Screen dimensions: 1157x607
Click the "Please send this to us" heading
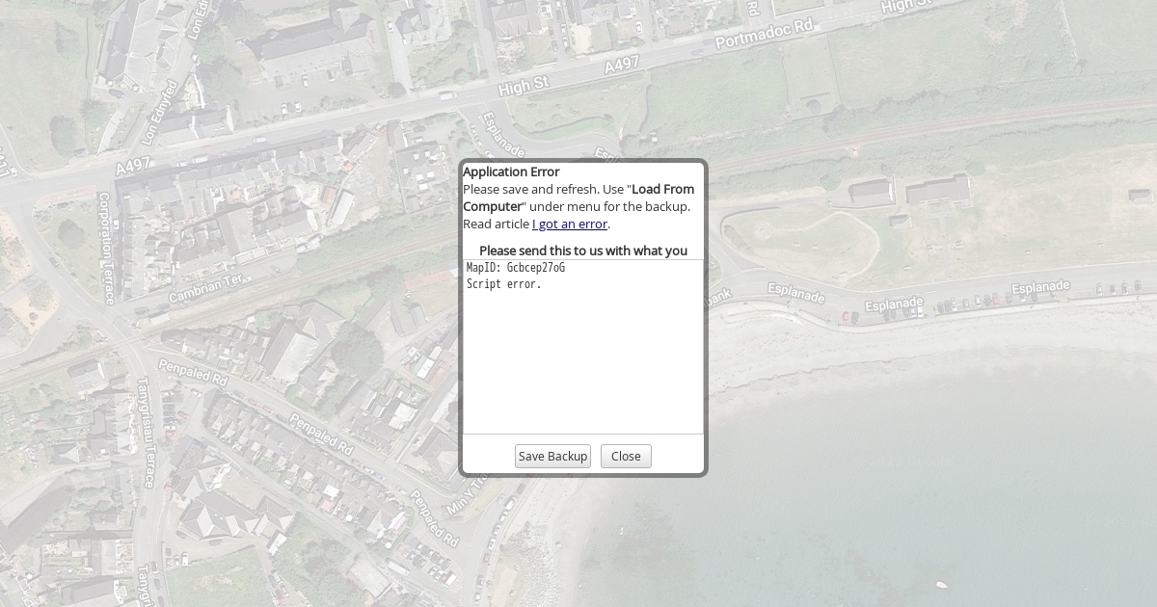point(583,251)
